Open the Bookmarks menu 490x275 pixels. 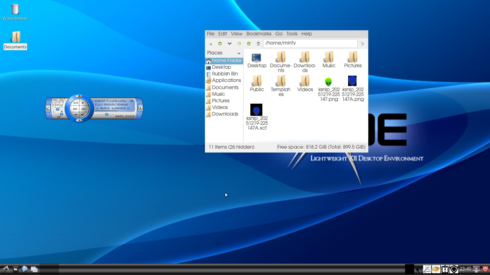259,34
